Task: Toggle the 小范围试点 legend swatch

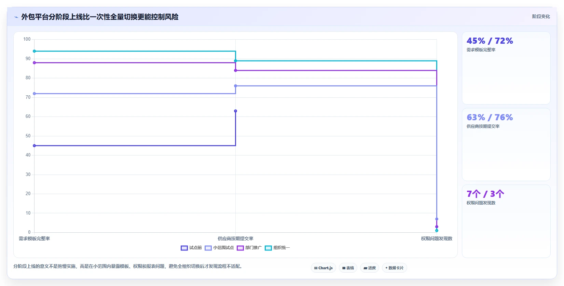Action: 208,248
